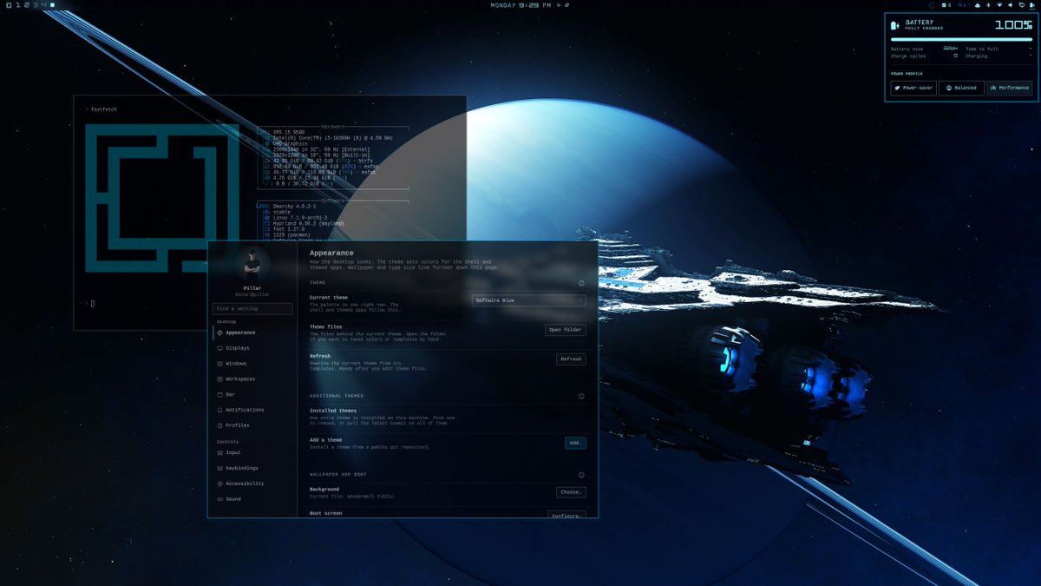1041x586 pixels.
Task: Click the Installed themes row
Action: pos(448,417)
